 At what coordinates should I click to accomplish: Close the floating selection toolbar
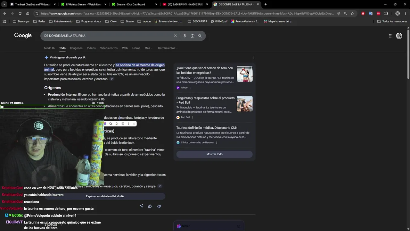[134, 124]
